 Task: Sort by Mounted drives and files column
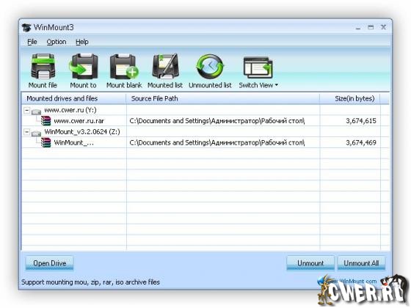[73, 98]
